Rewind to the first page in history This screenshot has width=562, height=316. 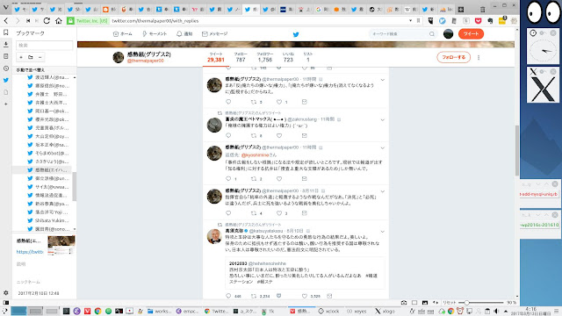[x=28, y=21]
